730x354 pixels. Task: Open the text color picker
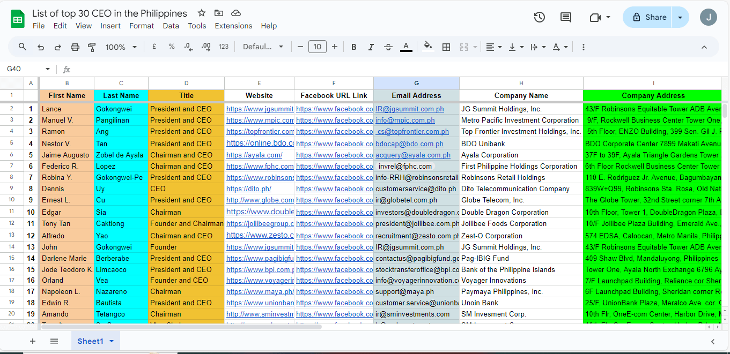point(406,47)
